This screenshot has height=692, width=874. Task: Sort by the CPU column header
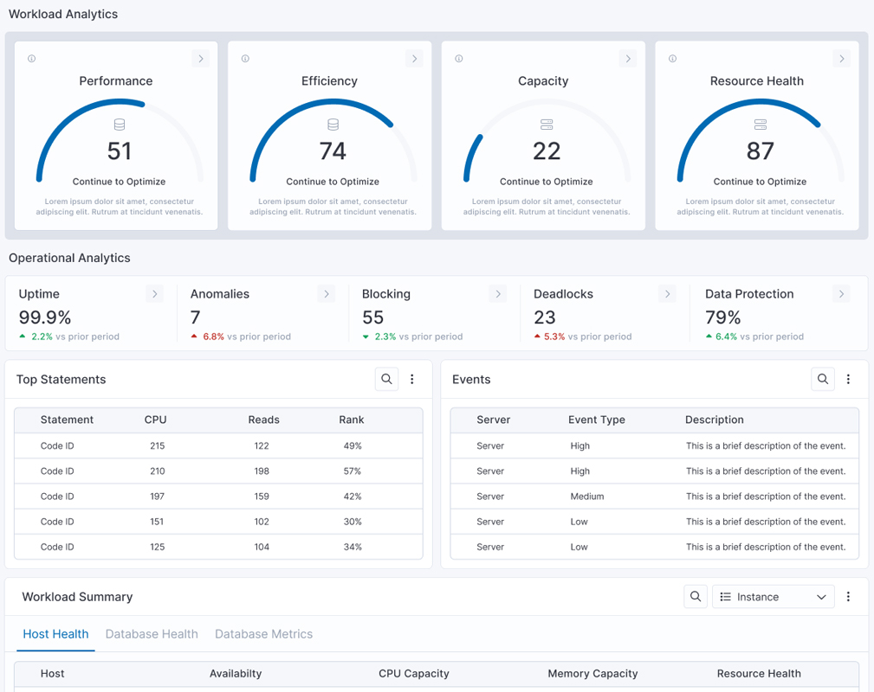tap(155, 420)
